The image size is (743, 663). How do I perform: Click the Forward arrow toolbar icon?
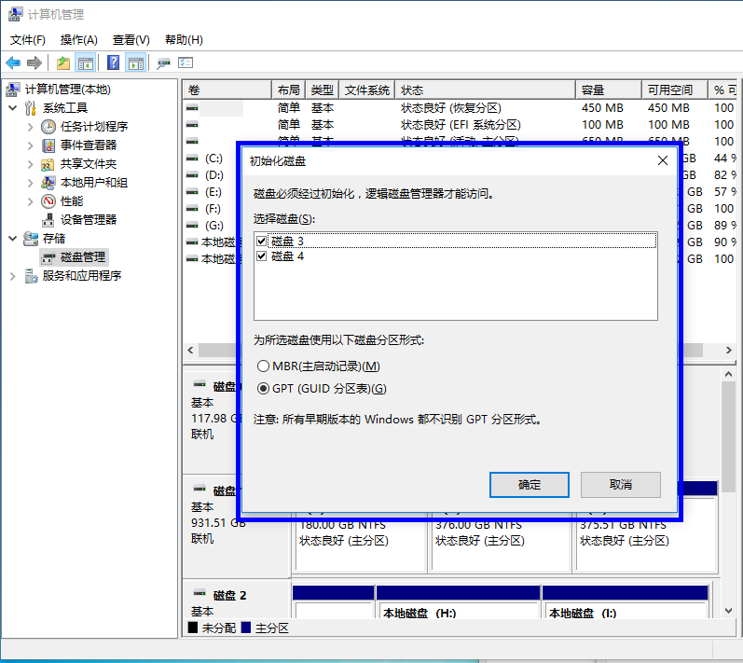(x=34, y=62)
